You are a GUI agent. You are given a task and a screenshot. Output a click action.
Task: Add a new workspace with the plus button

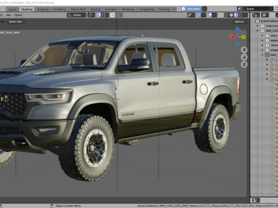174,9
